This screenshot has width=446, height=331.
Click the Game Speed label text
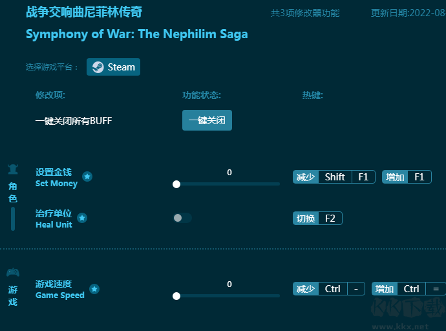[60, 295]
